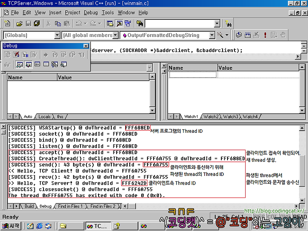Viewport: 308px width, 231px height.
Task: Switch to the Find in Files 1 tab
Action: click(70, 206)
